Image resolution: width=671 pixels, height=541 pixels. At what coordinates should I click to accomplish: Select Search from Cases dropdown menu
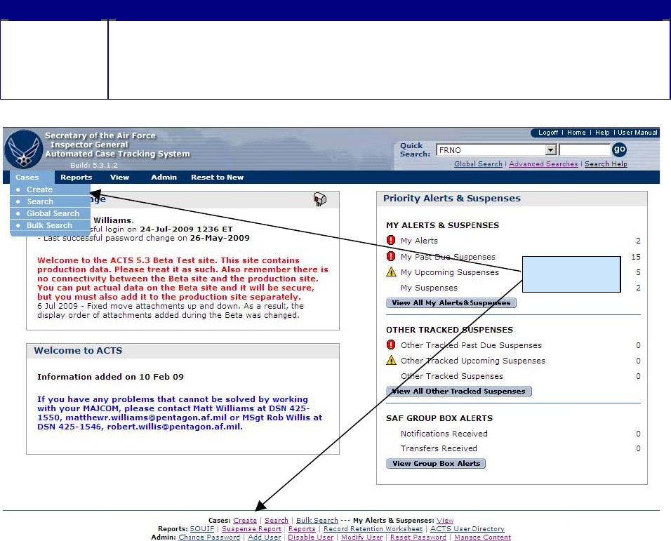pos(40,201)
